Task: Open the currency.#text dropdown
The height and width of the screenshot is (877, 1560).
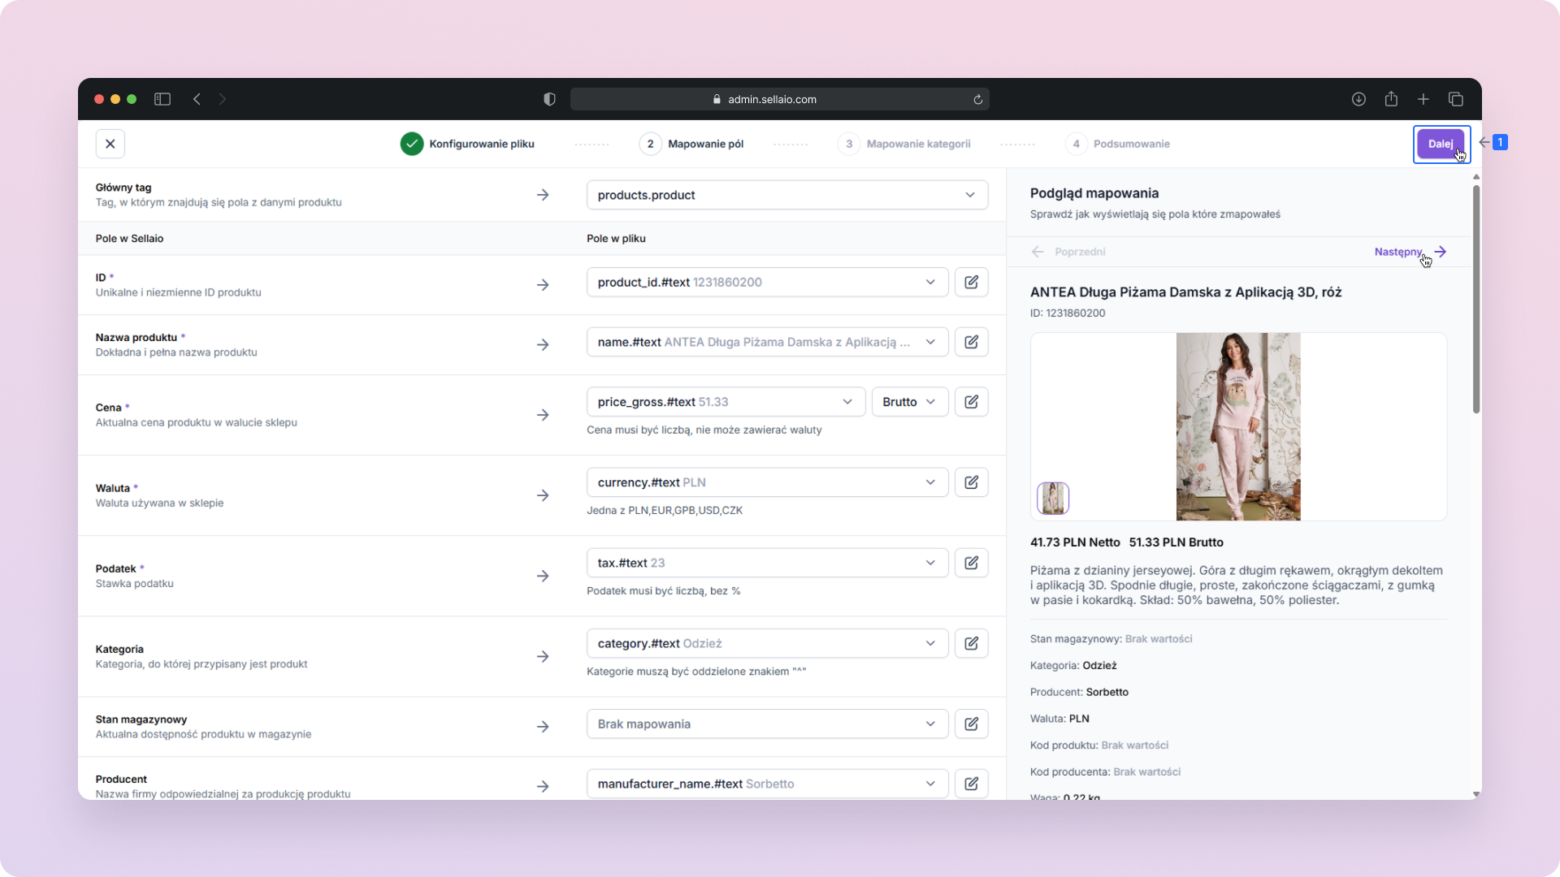Action: pos(767,482)
